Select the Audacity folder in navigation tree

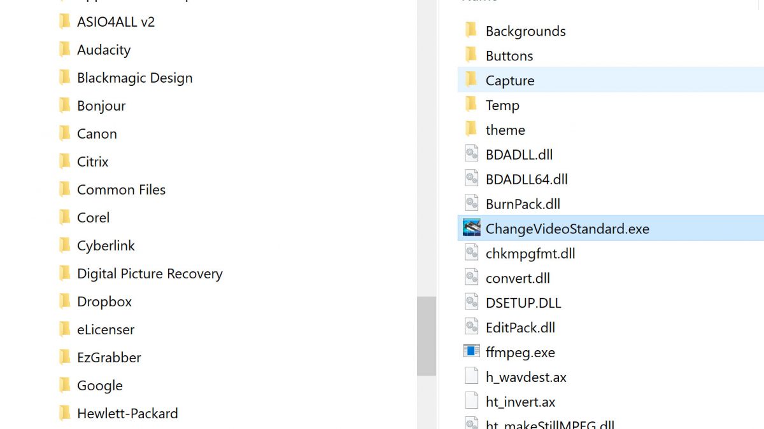(103, 50)
